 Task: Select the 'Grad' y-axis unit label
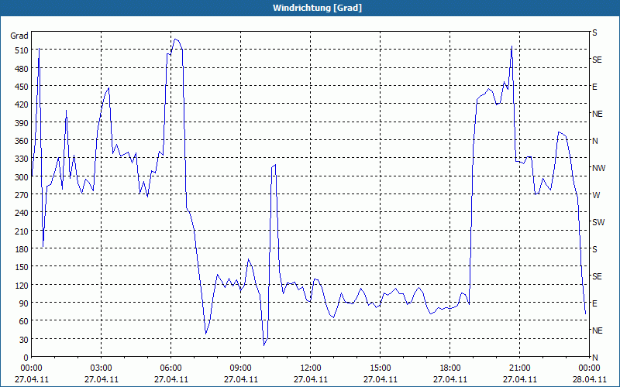click(19, 36)
